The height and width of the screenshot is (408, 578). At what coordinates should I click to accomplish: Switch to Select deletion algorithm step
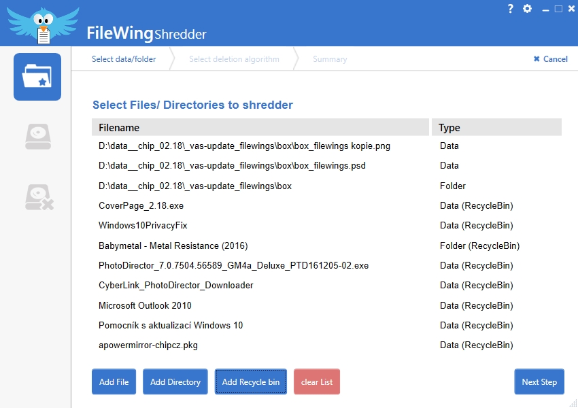coord(234,59)
